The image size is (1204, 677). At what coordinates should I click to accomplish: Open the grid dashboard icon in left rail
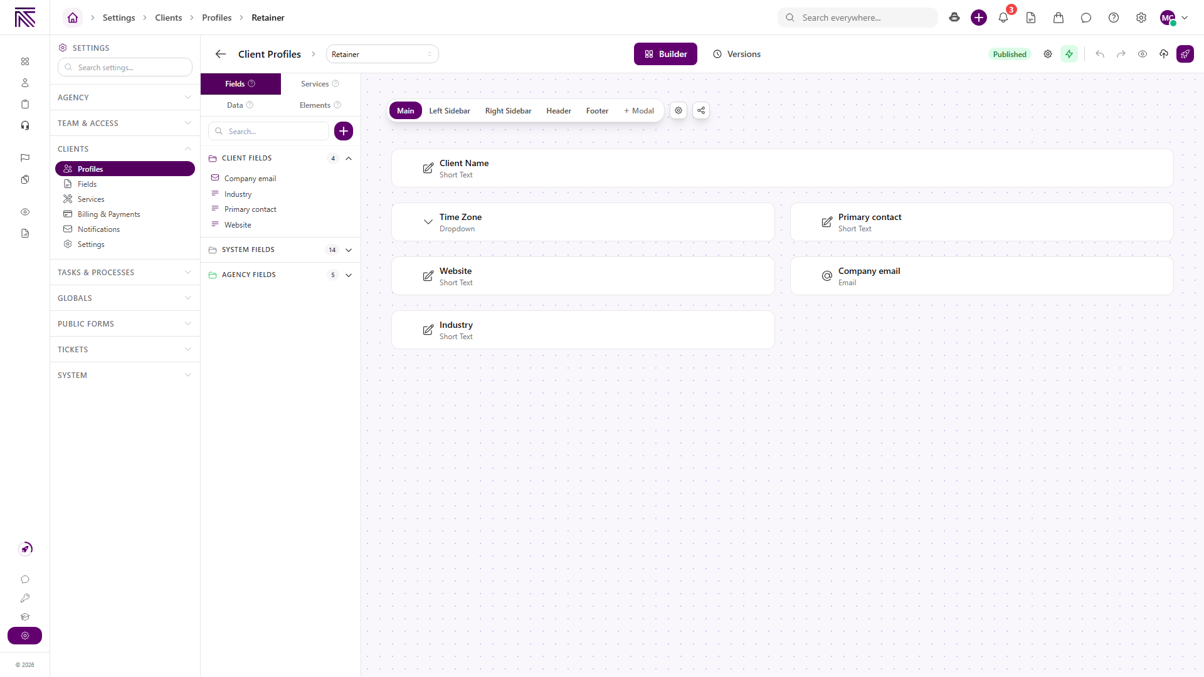25,61
